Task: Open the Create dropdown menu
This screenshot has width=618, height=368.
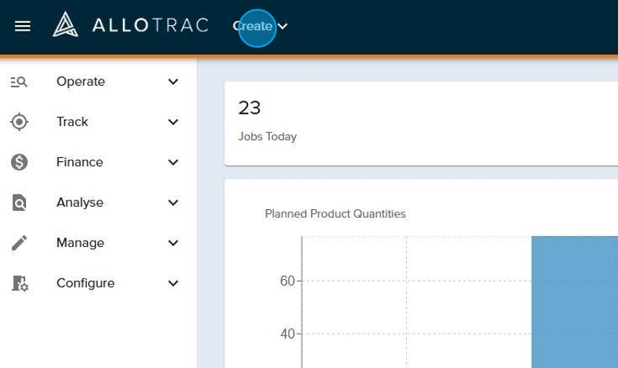Action: (260, 26)
